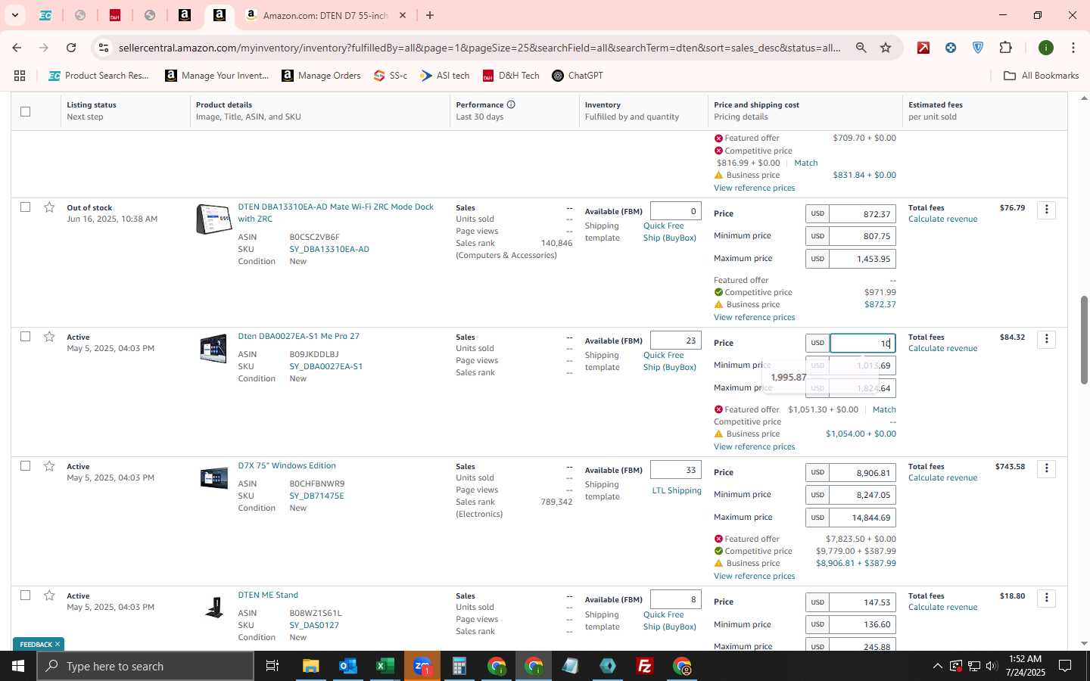Image resolution: width=1090 pixels, height=681 pixels.
Task: Bookmark this page with star icon
Action: [886, 48]
